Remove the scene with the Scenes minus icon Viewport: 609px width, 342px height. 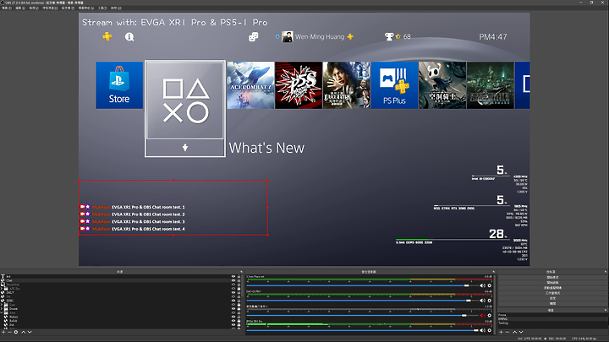pyautogui.click(x=507, y=333)
